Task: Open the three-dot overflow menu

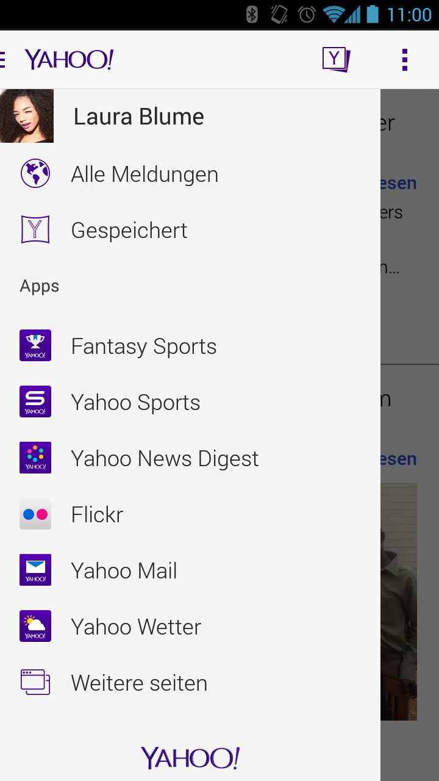Action: pyautogui.click(x=405, y=60)
